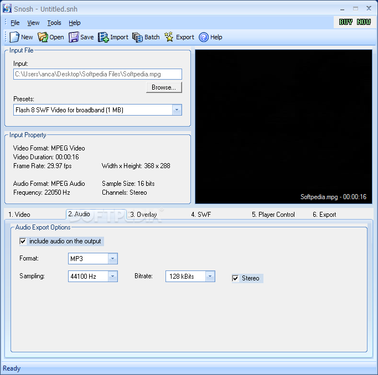The width and height of the screenshot is (378, 375).
Task: Expand the Bitrate 128 kBits dropdown
Action: pos(210,276)
